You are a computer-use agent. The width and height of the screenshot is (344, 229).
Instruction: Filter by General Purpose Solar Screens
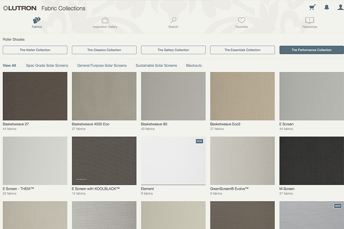point(102,66)
